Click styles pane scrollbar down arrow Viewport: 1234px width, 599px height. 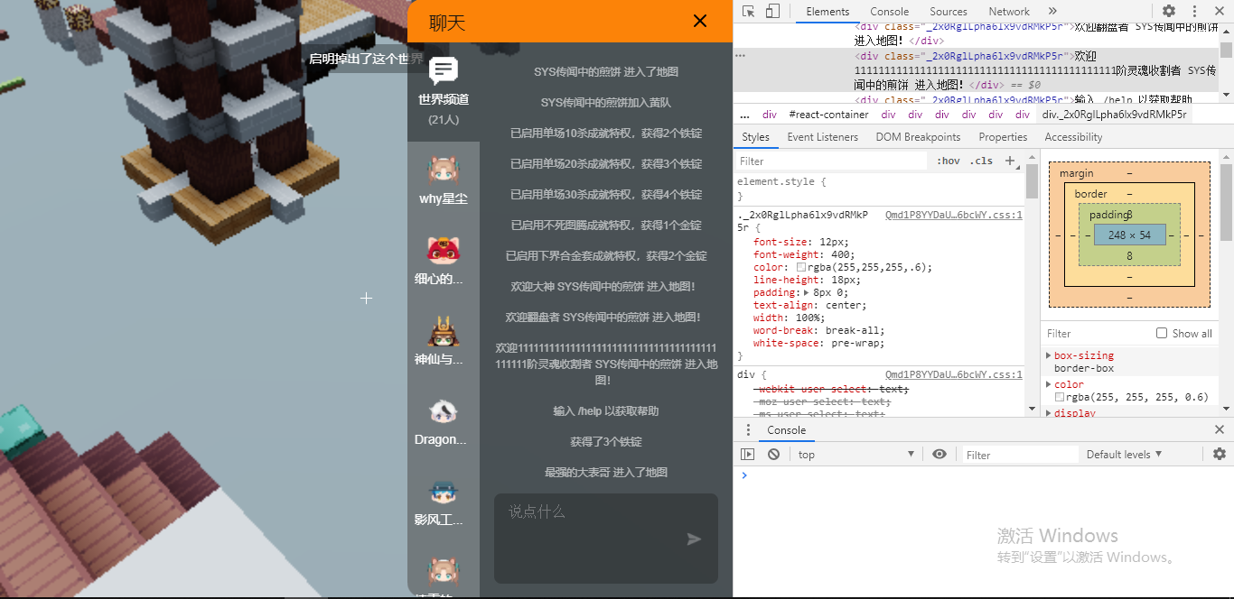pos(1032,410)
